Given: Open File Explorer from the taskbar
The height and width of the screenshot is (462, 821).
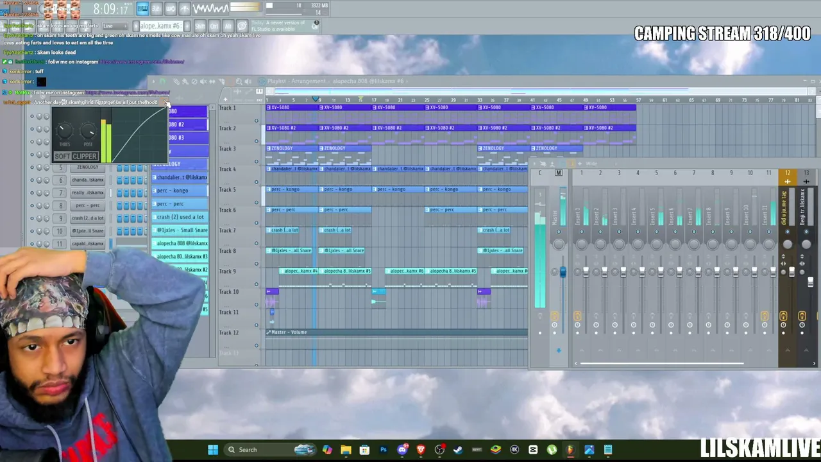Looking at the screenshot, I should [x=346, y=450].
